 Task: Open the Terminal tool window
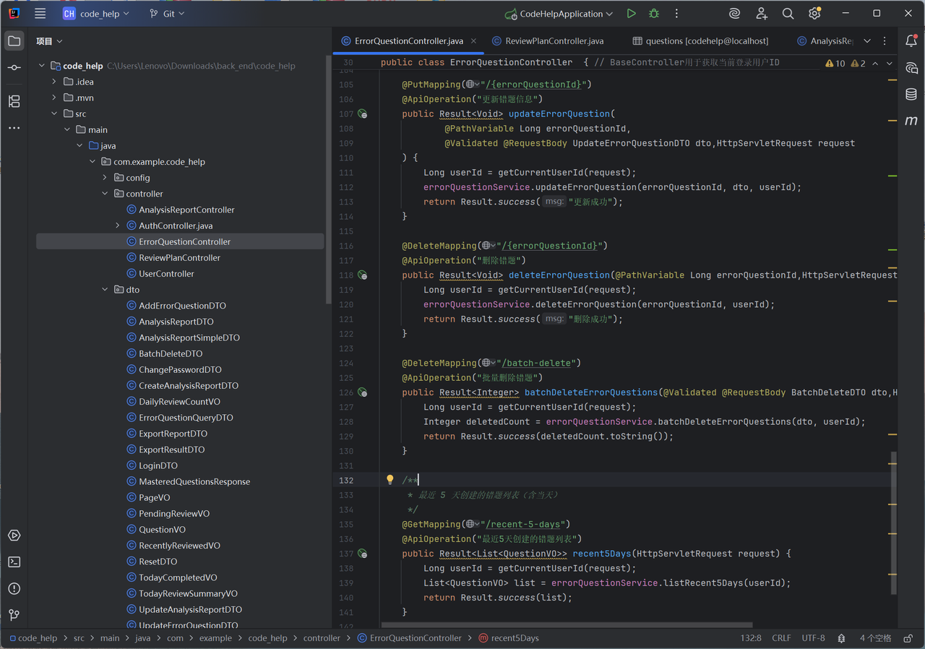[x=14, y=562]
